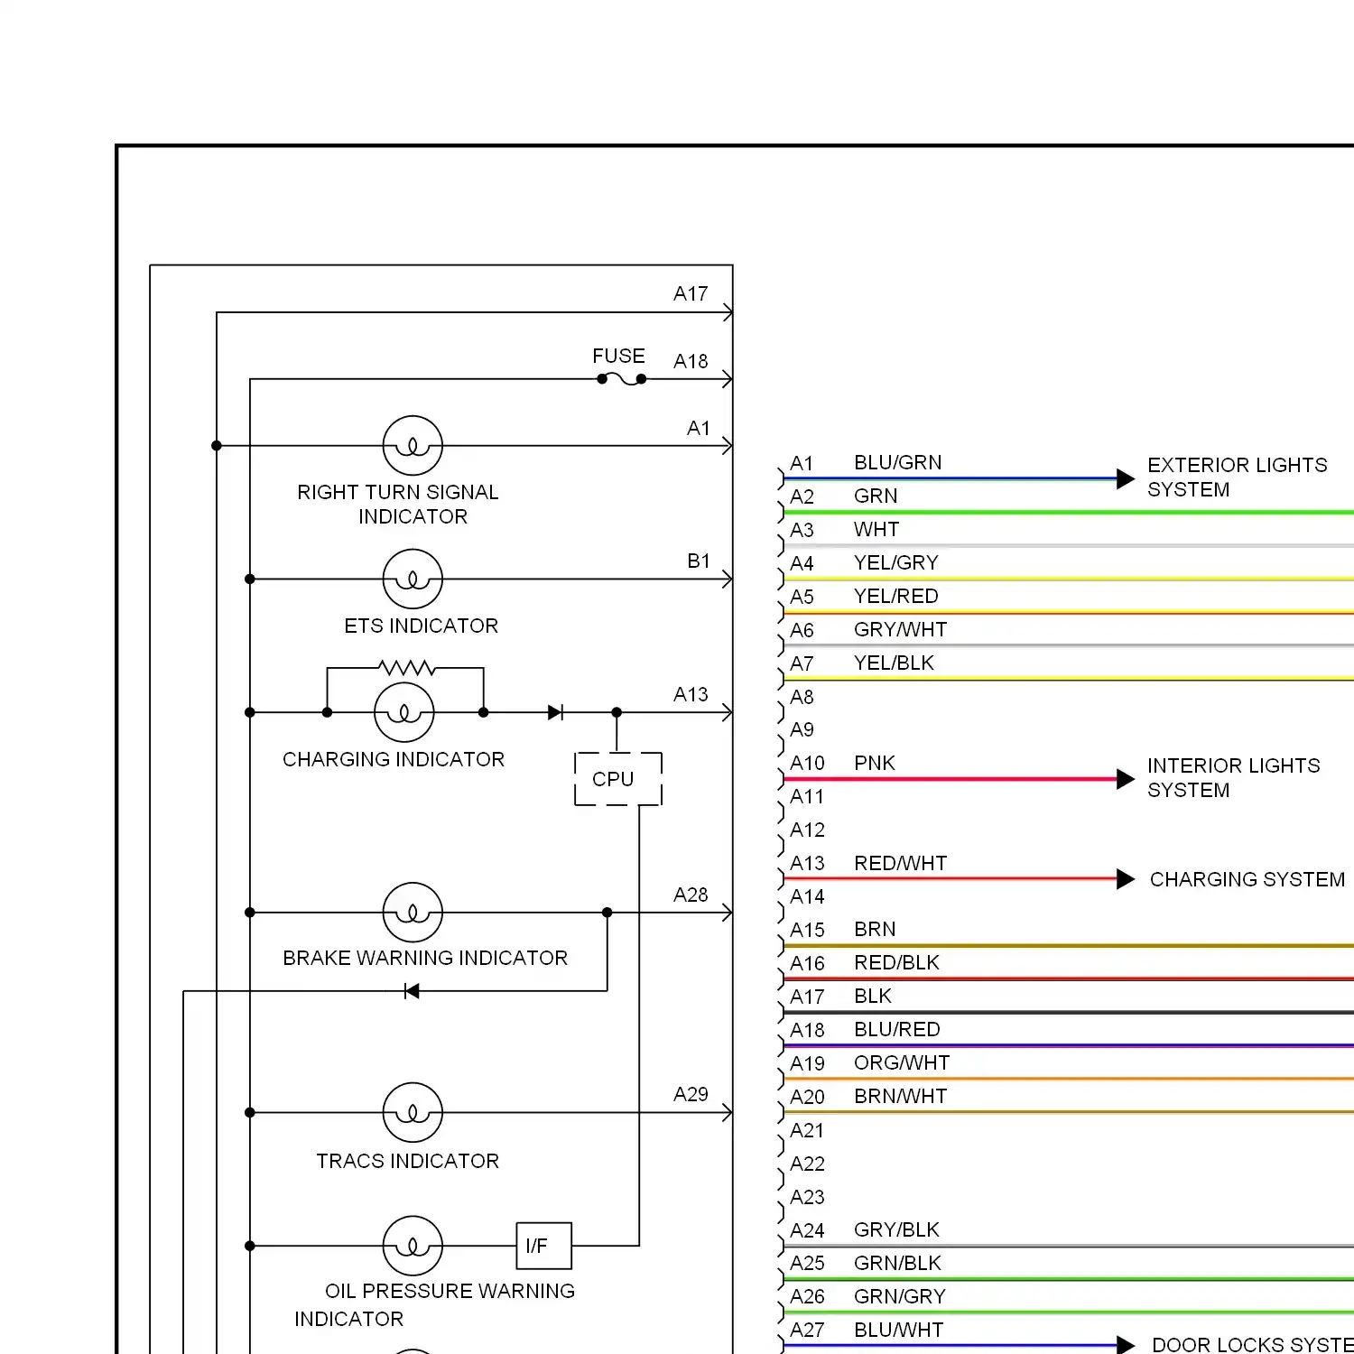The height and width of the screenshot is (1354, 1354).
Task: Click the GRN/GRY wire label at A26
Action: pos(900,1296)
